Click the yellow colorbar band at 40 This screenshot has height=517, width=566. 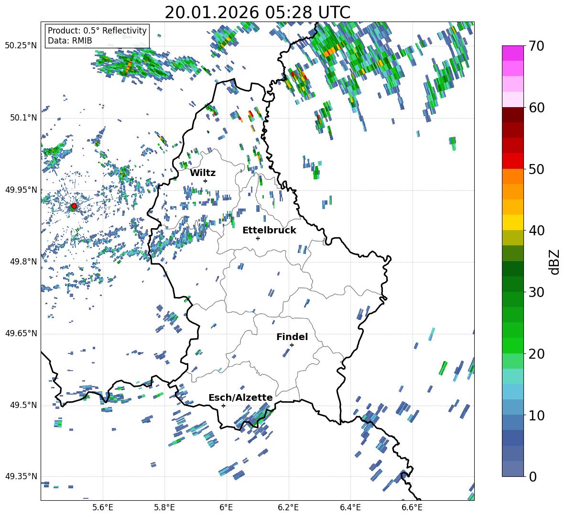(512, 222)
